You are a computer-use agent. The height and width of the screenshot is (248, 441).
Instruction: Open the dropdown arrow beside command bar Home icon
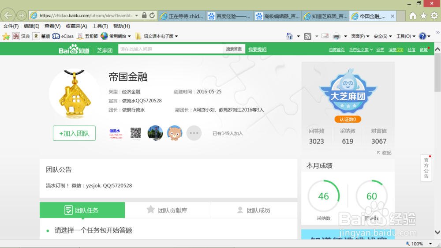(299, 36)
